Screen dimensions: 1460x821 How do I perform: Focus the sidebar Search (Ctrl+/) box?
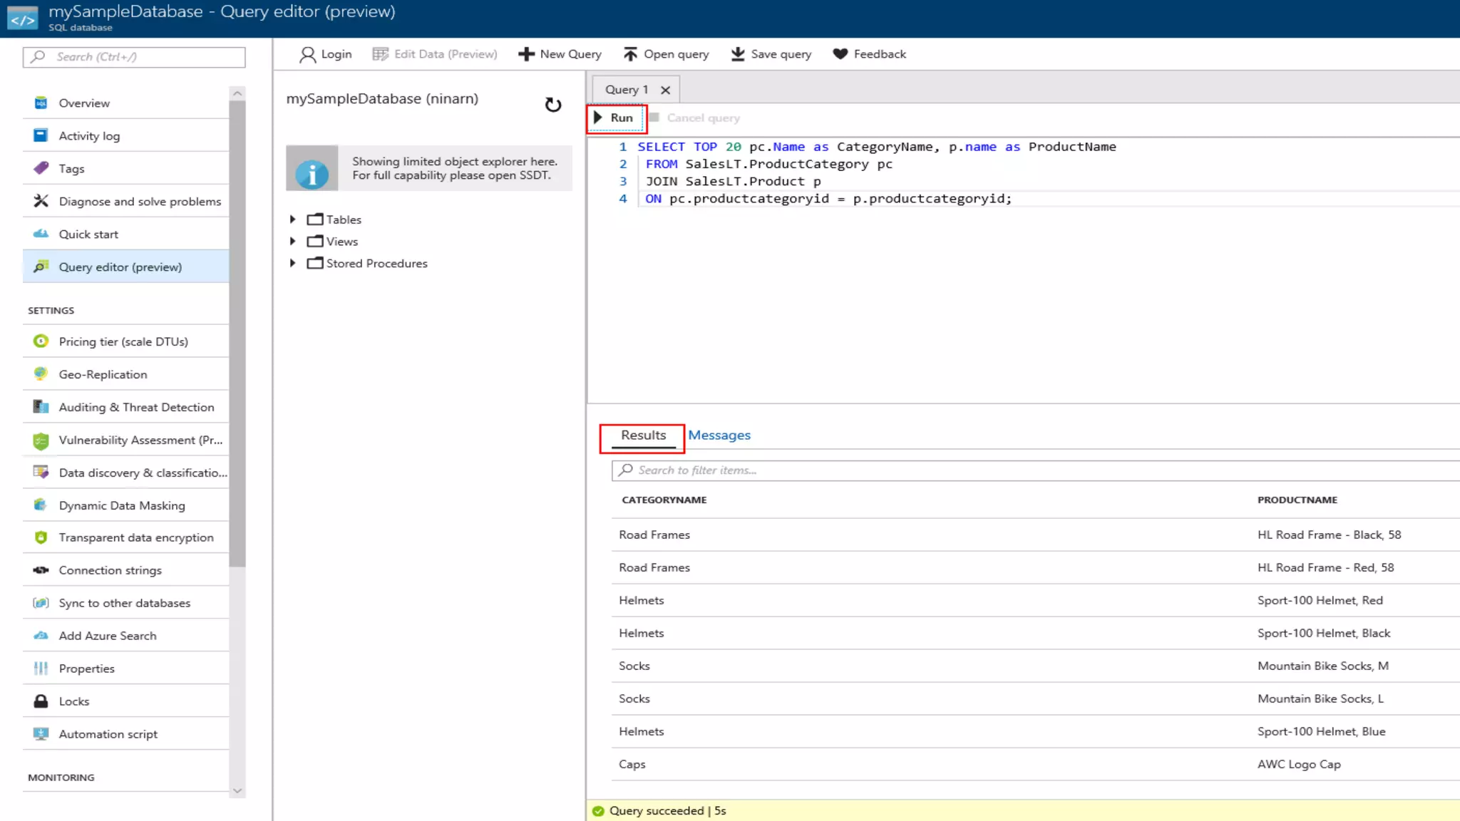pyautogui.click(x=134, y=57)
